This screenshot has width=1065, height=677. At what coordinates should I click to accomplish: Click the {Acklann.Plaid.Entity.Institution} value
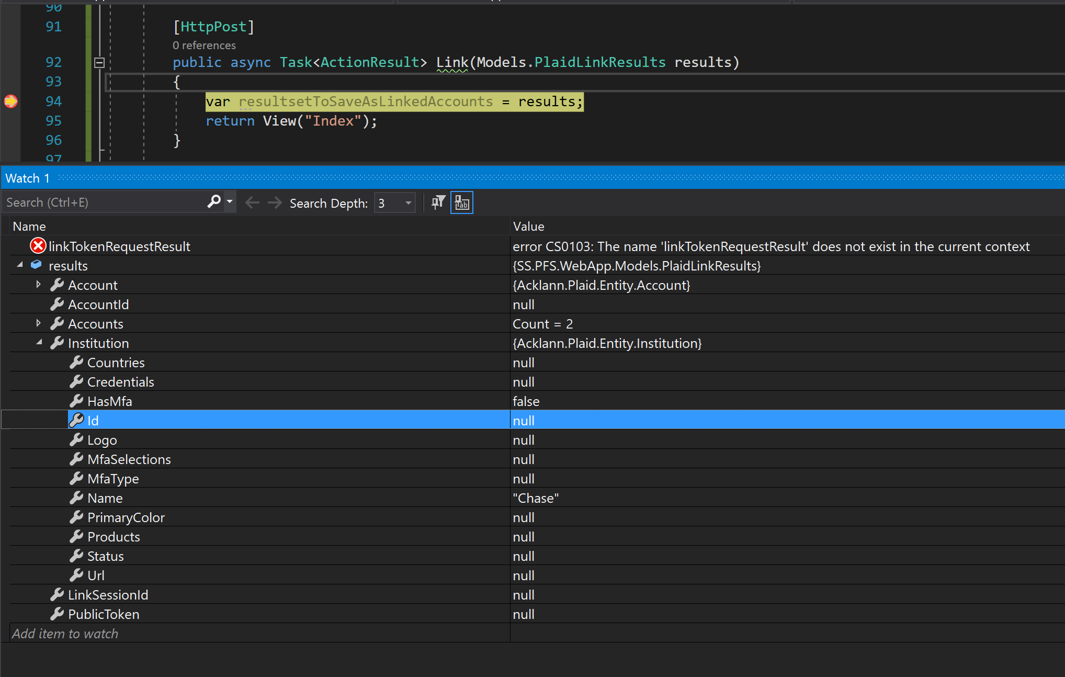607,343
